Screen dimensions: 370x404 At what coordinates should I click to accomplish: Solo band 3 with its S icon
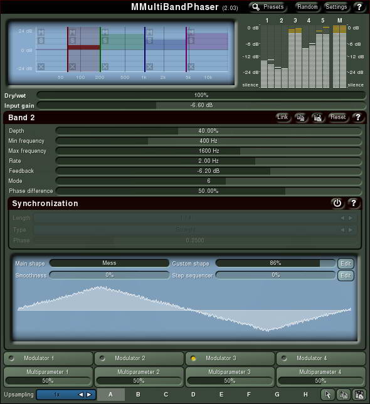pyautogui.click(x=105, y=41)
